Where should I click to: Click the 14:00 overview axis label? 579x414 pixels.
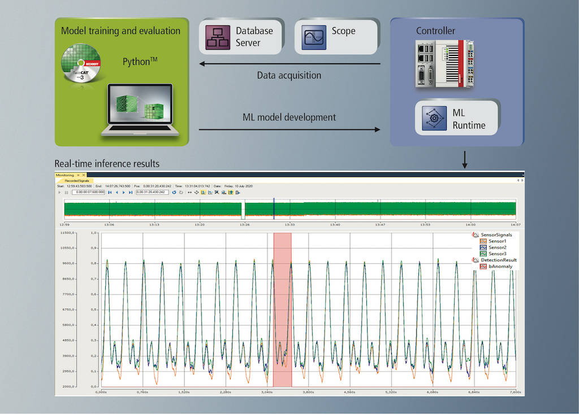(470, 224)
